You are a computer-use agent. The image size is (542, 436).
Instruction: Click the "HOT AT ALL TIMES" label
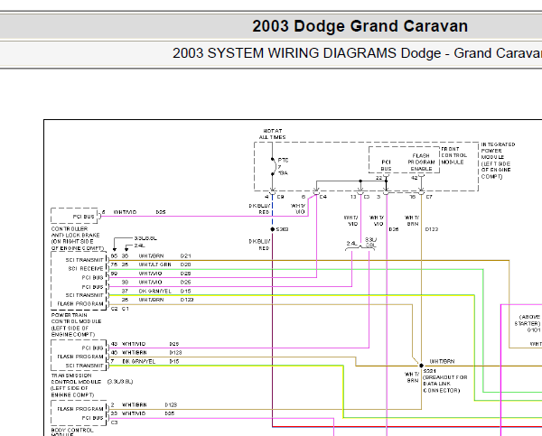273,134
